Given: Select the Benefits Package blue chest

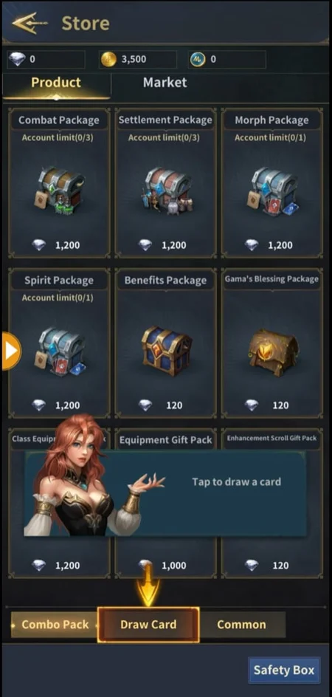Looking at the screenshot, I should (x=167, y=351).
